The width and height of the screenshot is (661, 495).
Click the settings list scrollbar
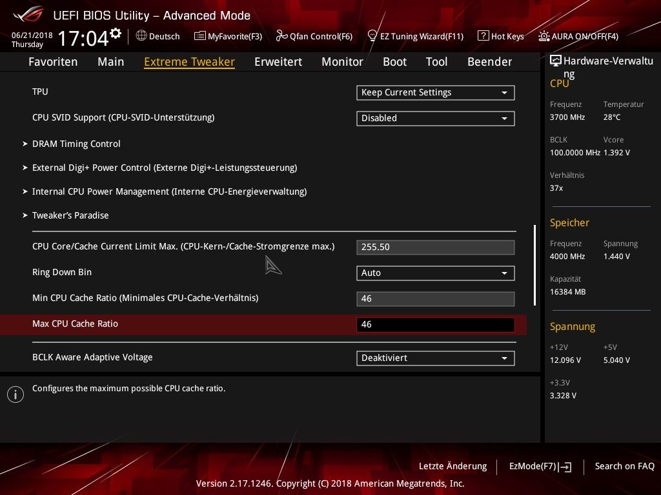point(534,265)
